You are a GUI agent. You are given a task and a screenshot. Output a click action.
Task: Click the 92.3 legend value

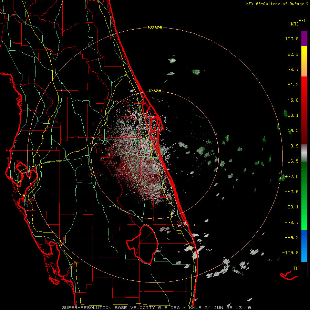[x=293, y=54]
